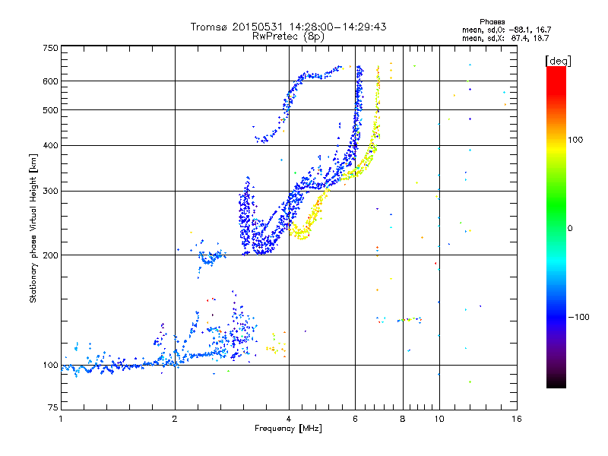Click the 'Phases' header text
The image size is (608, 456).
pyautogui.click(x=492, y=22)
